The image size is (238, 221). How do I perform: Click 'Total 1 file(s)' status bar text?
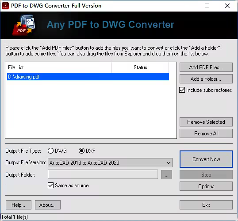pos(15,217)
